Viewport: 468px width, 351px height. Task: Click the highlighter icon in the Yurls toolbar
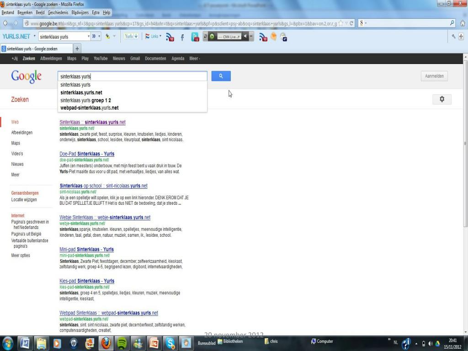click(x=107, y=37)
